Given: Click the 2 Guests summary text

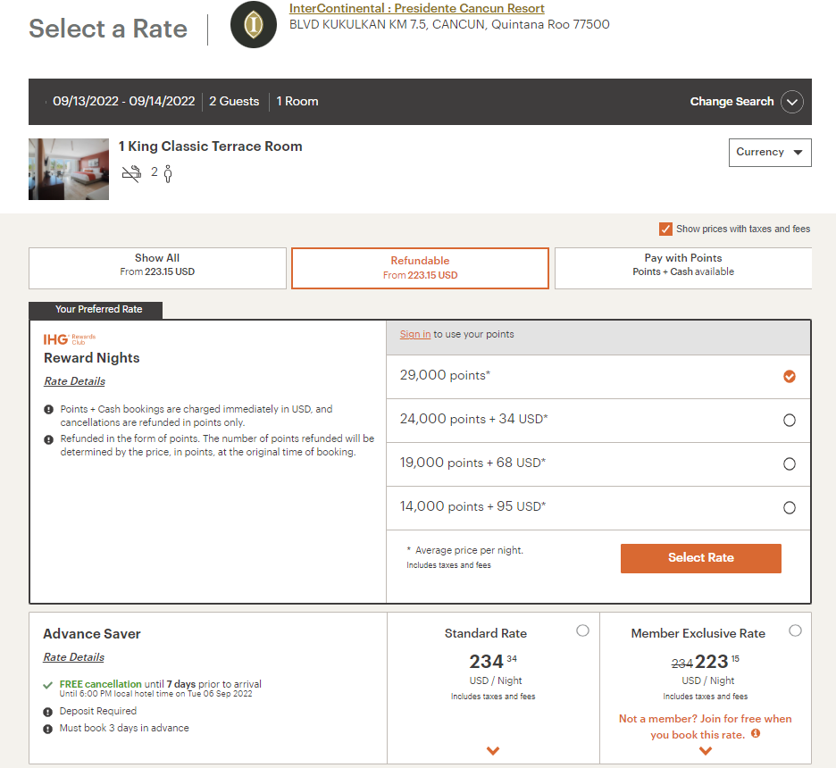Looking at the screenshot, I should tap(234, 101).
